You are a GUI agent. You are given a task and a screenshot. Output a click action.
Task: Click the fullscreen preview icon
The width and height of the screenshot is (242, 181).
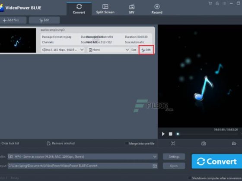tap(173, 144)
